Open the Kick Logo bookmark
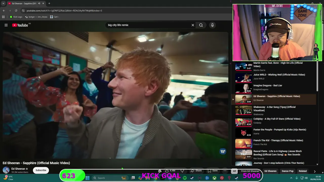Image resolution: width=324 pixels, height=182 pixels. tap(16, 17)
